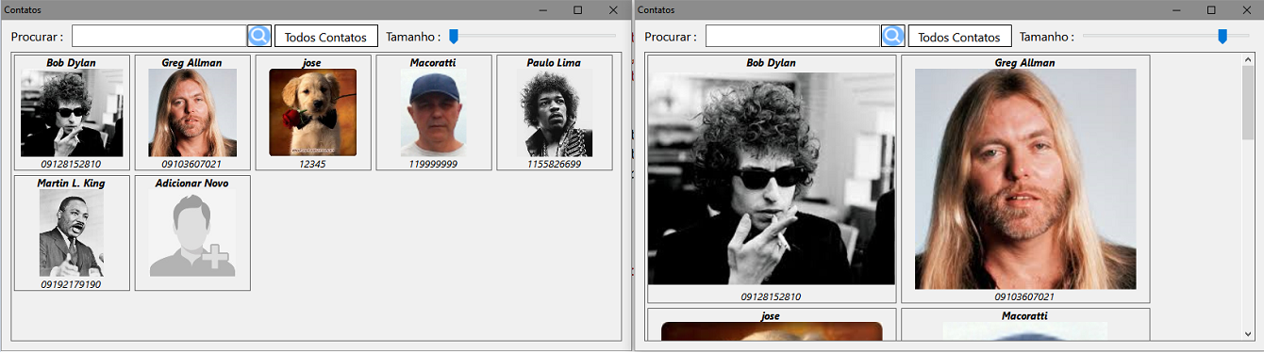Open large Greg Allman photo in right window
The height and width of the screenshot is (352, 1264).
(x=1025, y=179)
